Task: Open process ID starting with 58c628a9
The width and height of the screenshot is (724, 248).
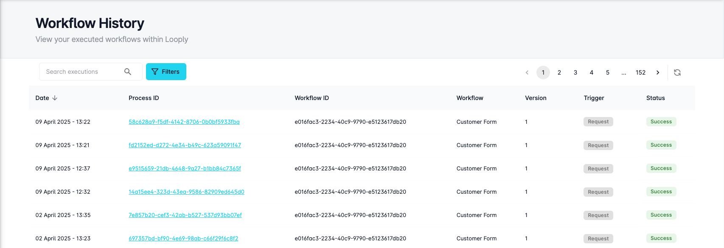Action: [184, 122]
